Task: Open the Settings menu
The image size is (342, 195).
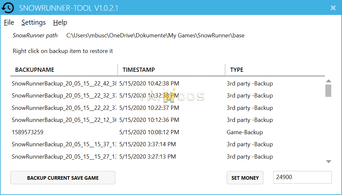Action: [x=34, y=22]
